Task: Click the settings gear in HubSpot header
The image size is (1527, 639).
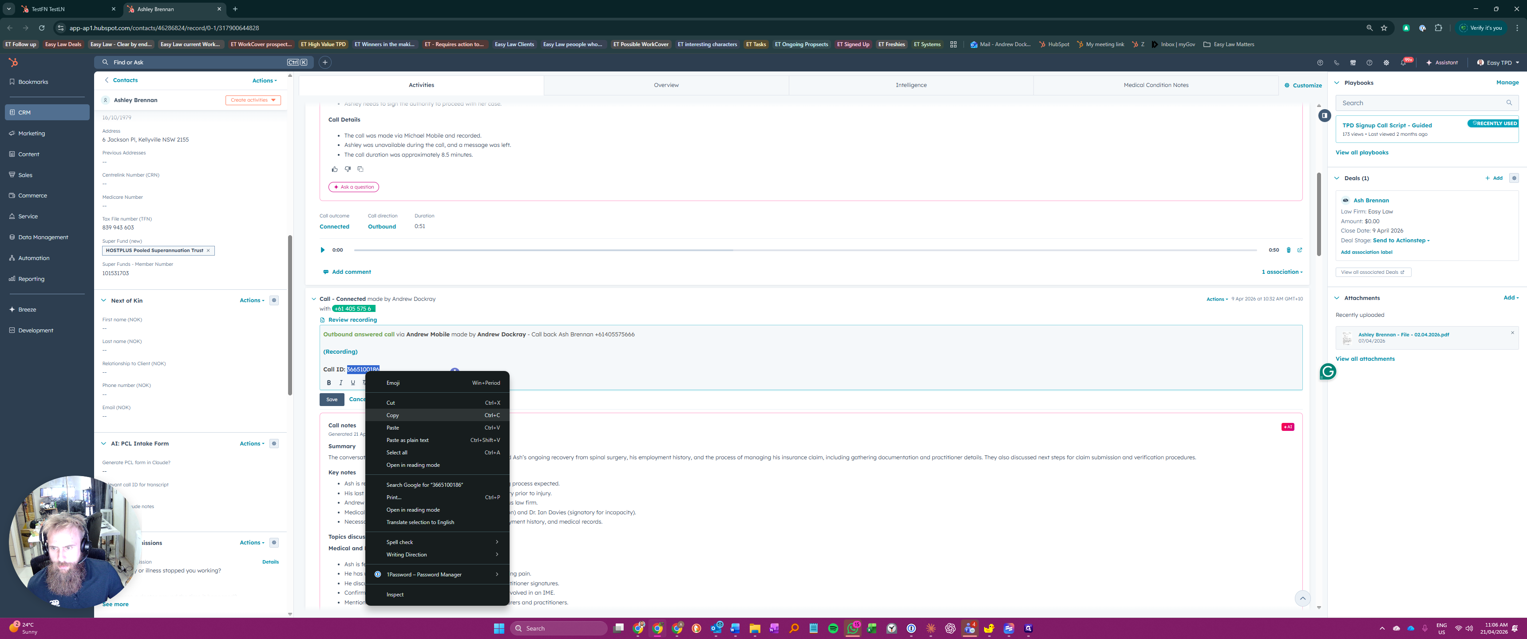Action: [1386, 63]
